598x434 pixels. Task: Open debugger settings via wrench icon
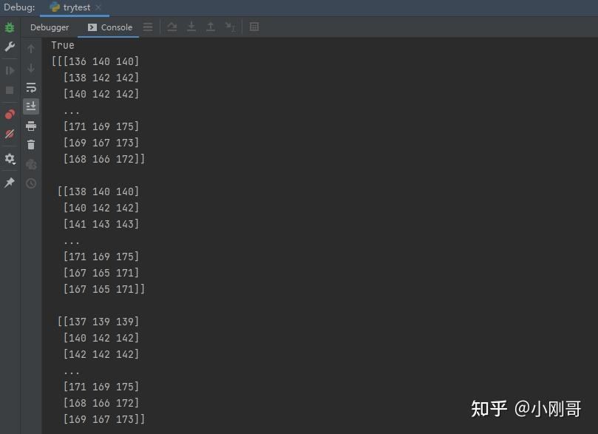9,47
